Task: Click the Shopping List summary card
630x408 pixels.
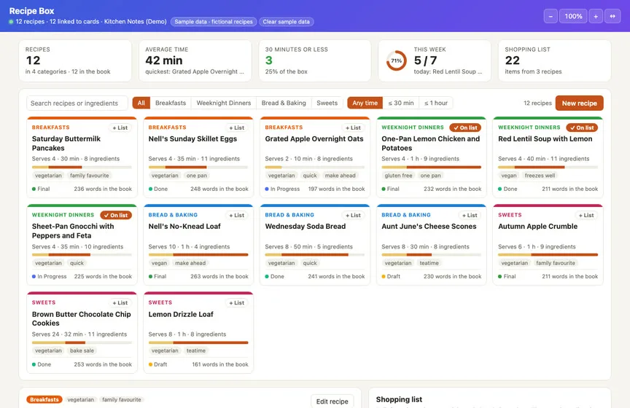Action: point(554,60)
